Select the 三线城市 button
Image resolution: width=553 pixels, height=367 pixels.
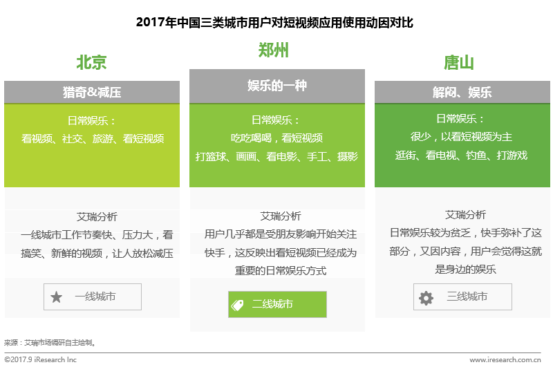(x=462, y=297)
